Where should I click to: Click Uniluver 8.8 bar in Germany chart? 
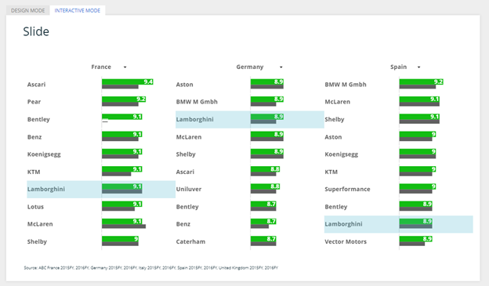[265, 186]
